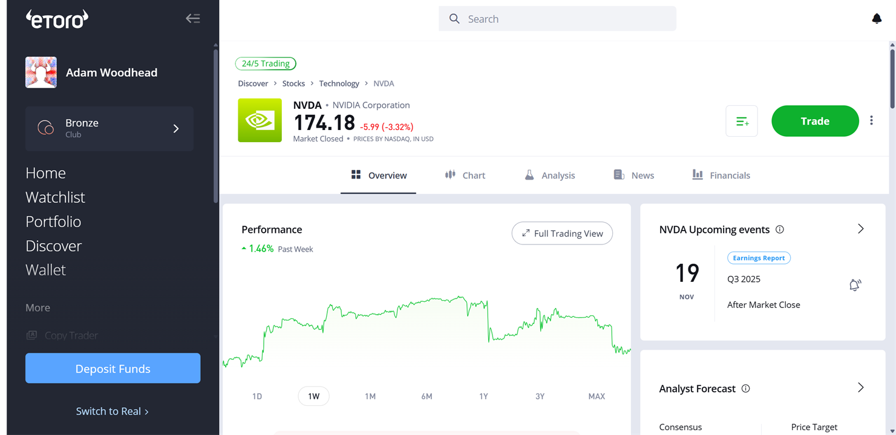This screenshot has height=435, width=896.
Task: Open Copy Trader in the sidebar
Action: click(x=62, y=335)
